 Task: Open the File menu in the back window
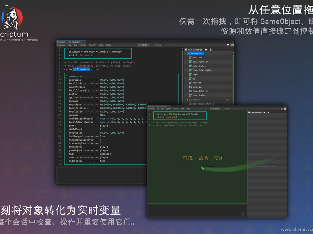[70, 45]
